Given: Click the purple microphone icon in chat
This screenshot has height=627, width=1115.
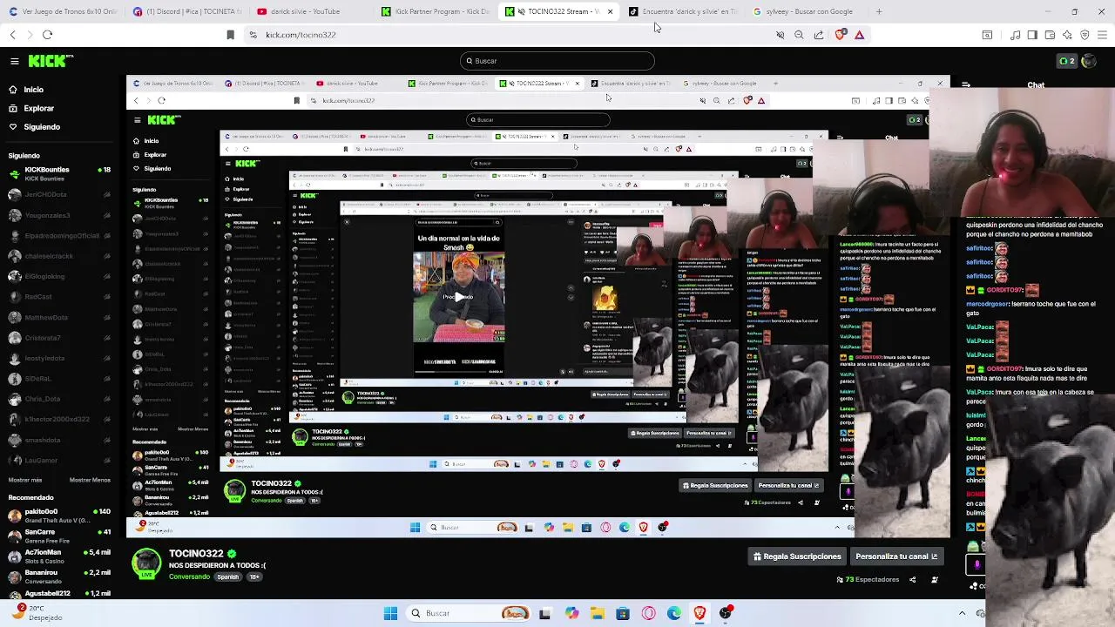Looking at the screenshot, I should pyautogui.click(x=976, y=564).
